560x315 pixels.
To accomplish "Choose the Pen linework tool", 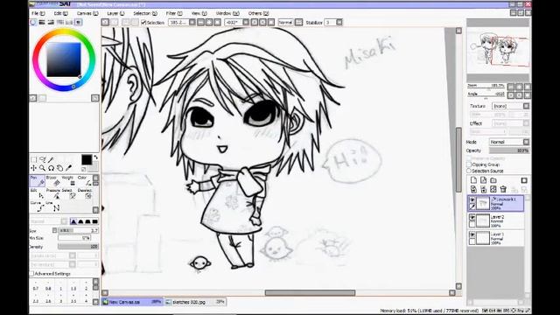I will pyautogui.click(x=37, y=181).
